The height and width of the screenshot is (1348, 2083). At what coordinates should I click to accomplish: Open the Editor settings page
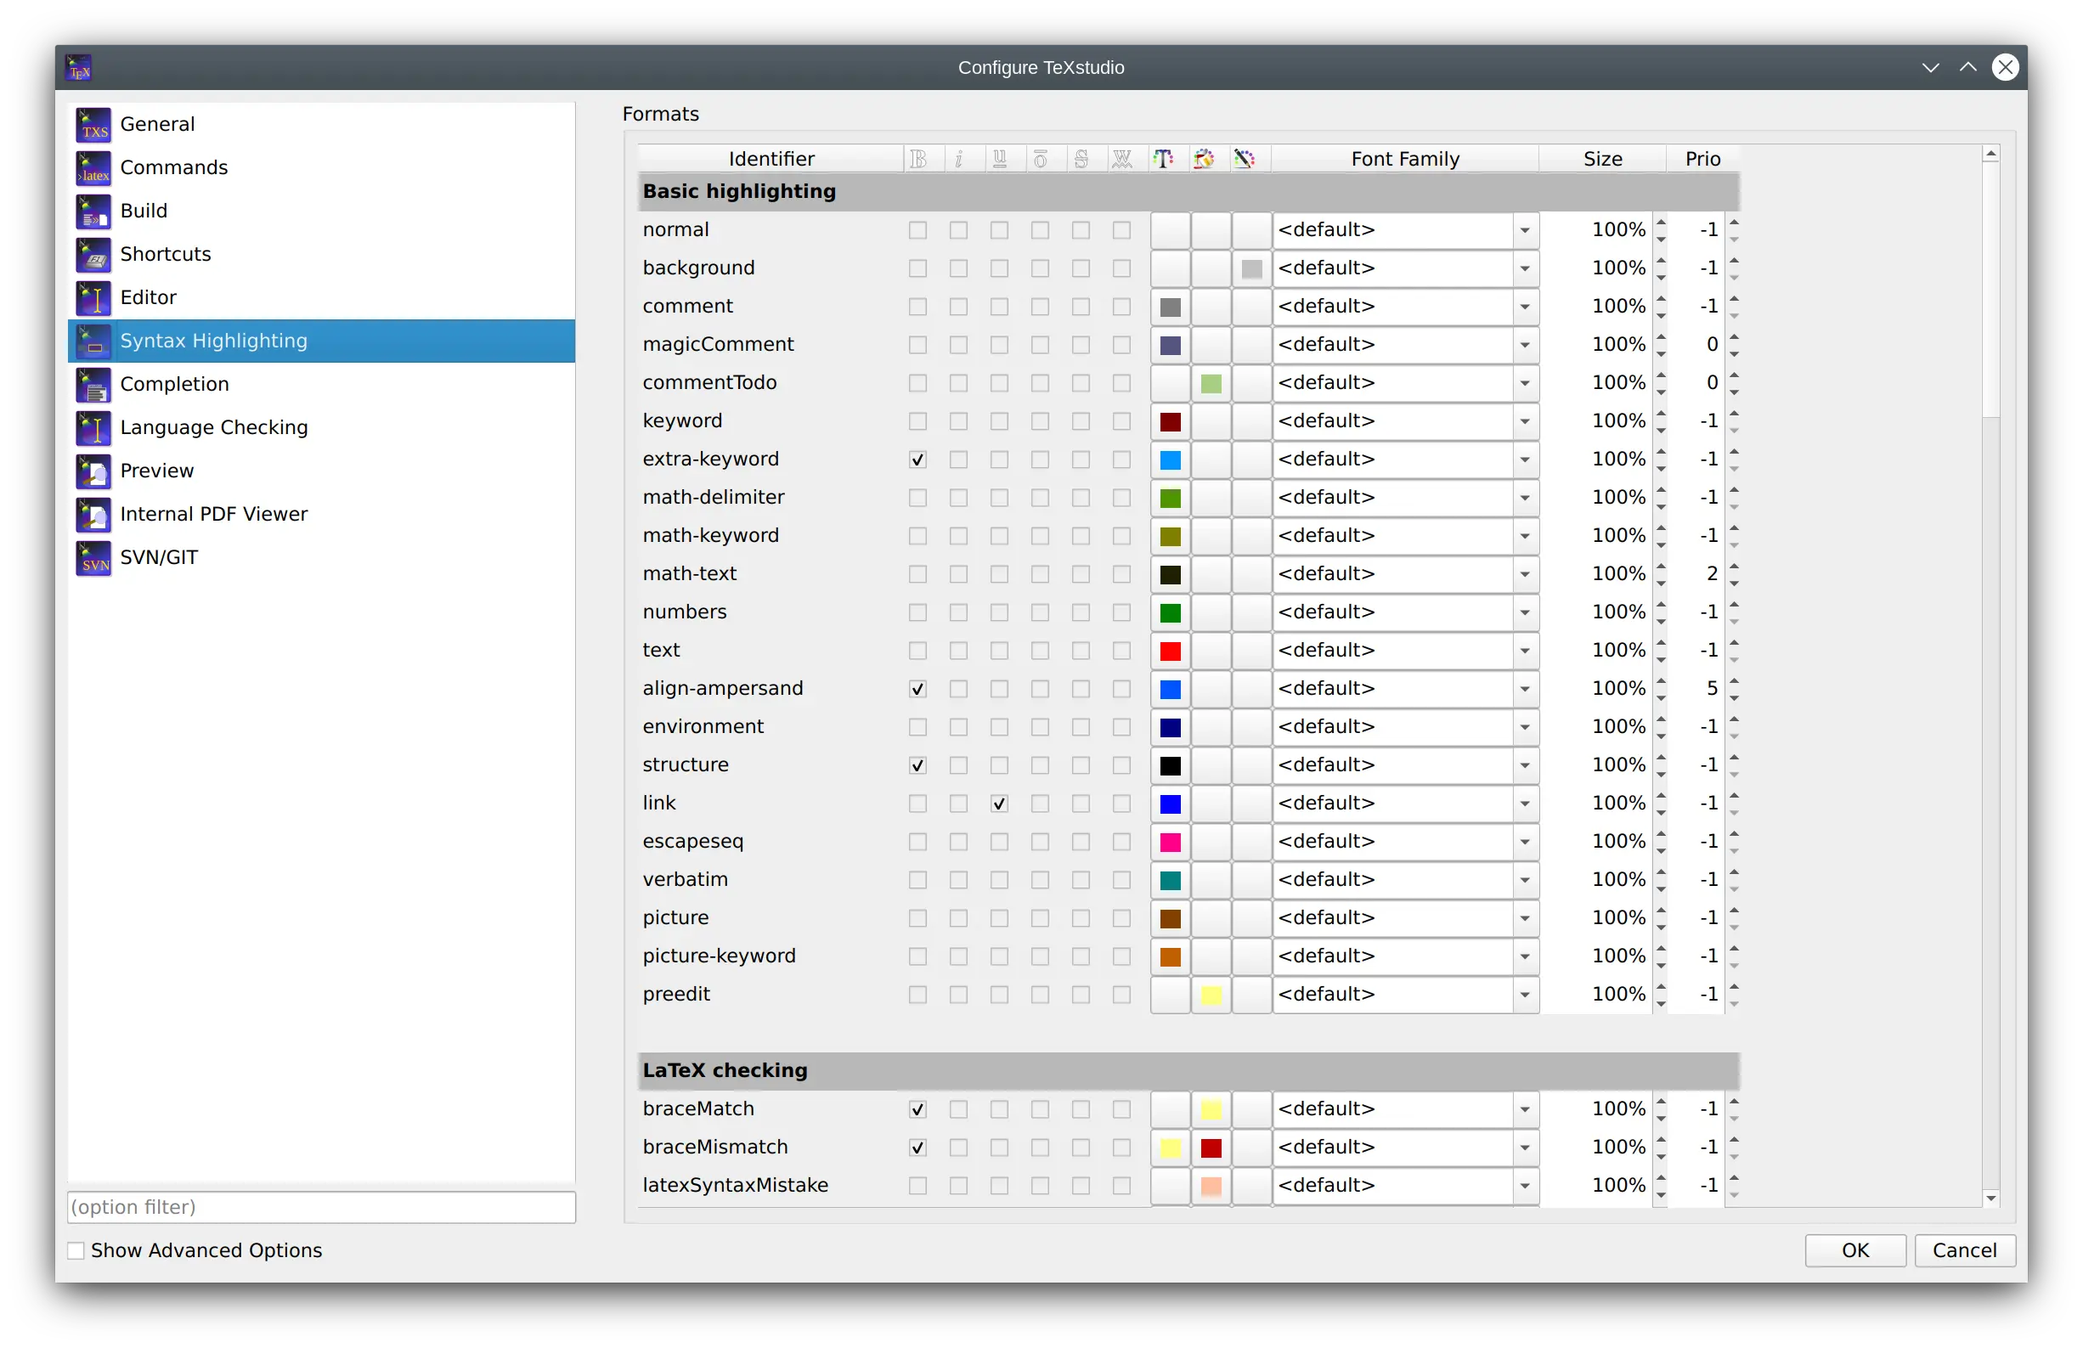pyautogui.click(x=148, y=297)
